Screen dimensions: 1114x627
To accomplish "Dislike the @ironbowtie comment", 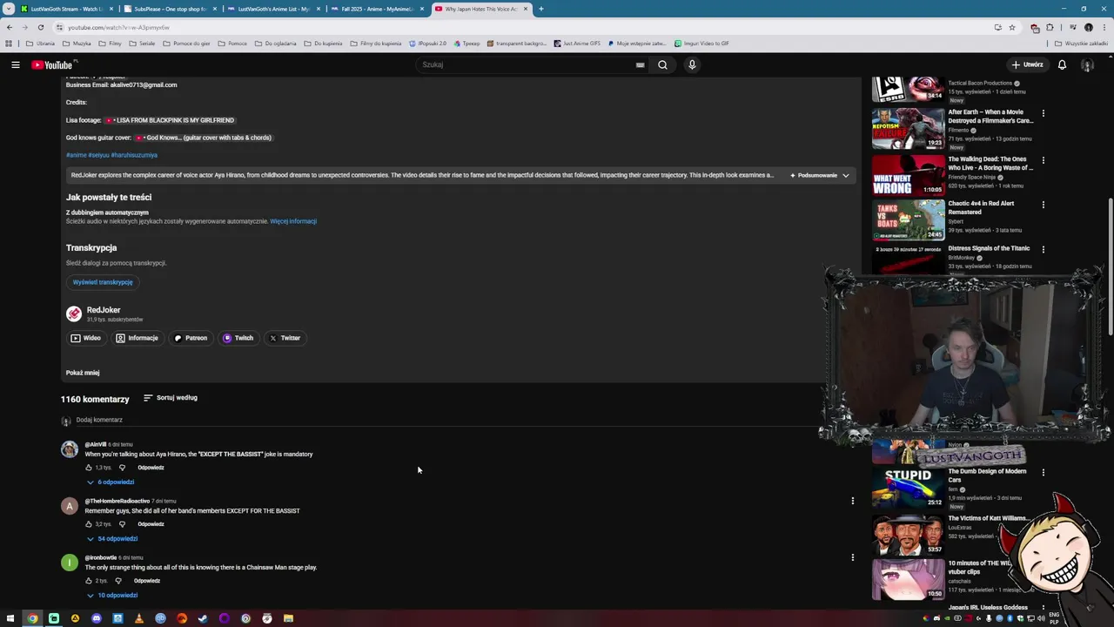I will click(118, 581).
